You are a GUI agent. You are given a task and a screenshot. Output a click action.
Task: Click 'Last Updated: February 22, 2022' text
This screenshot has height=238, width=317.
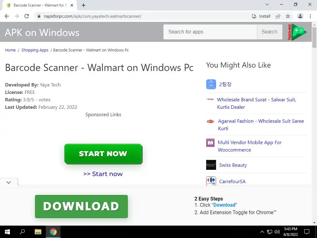(41, 107)
